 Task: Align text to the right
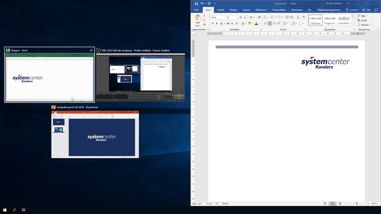click(x=274, y=23)
